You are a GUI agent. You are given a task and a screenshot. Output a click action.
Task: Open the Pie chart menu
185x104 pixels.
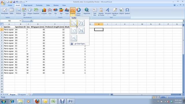coord(55,12)
